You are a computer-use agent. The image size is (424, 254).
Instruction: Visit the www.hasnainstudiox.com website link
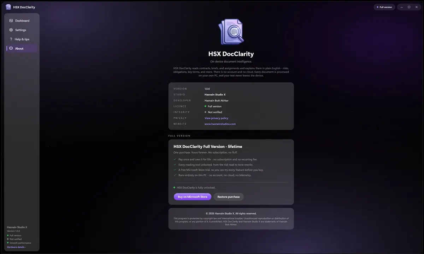[x=220, y=124]
